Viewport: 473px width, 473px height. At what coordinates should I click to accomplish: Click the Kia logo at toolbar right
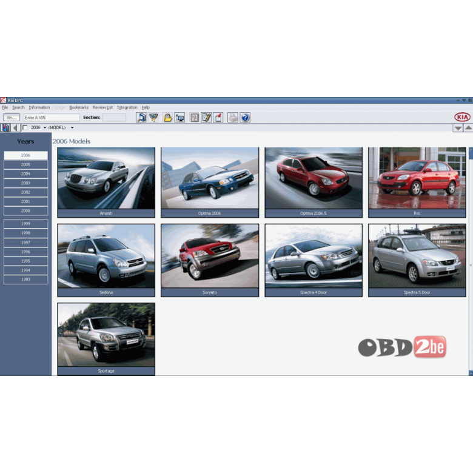[462, 117]
